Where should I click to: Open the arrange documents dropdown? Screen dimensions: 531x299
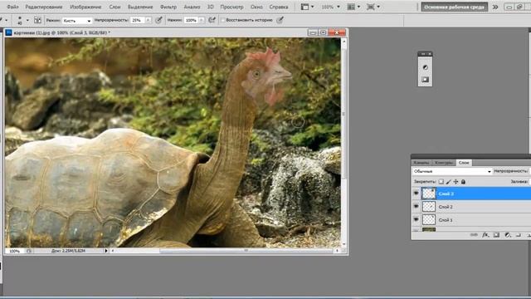353,7
